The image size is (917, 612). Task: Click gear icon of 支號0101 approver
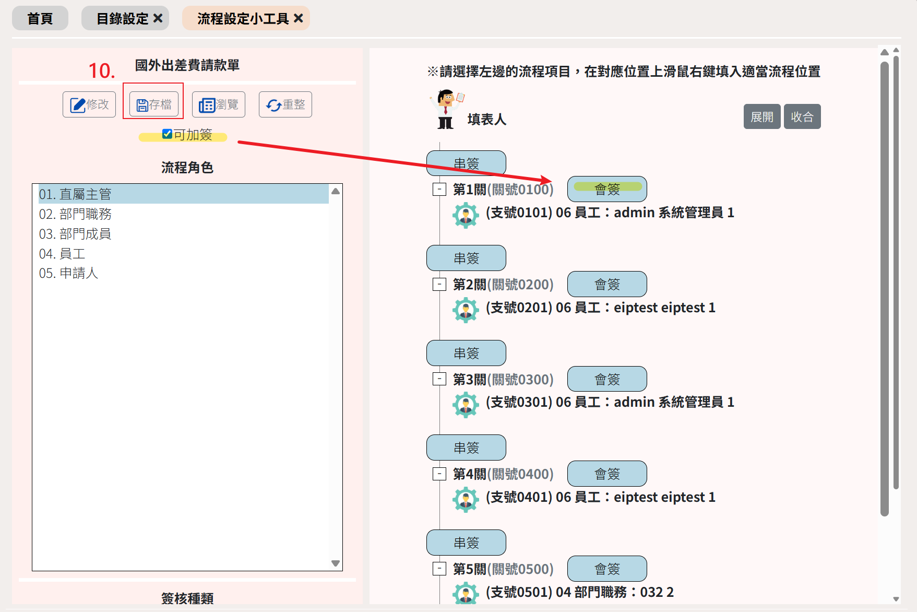(466, 215)
